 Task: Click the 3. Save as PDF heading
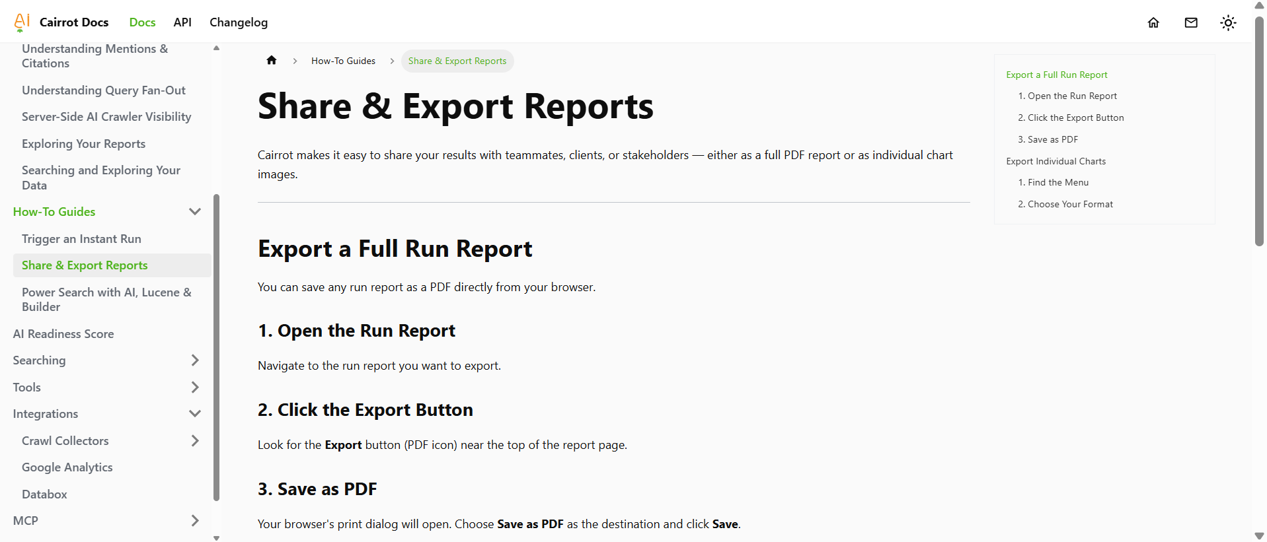point(317,489)
